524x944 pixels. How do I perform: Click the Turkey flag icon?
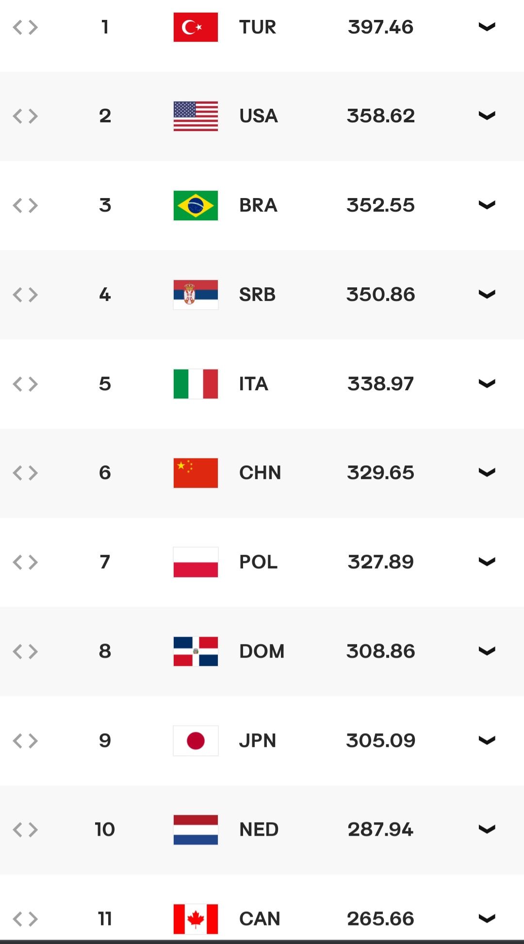click(196, 27)
